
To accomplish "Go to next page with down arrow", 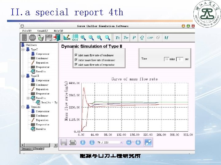I will click(x=92, y=143).
